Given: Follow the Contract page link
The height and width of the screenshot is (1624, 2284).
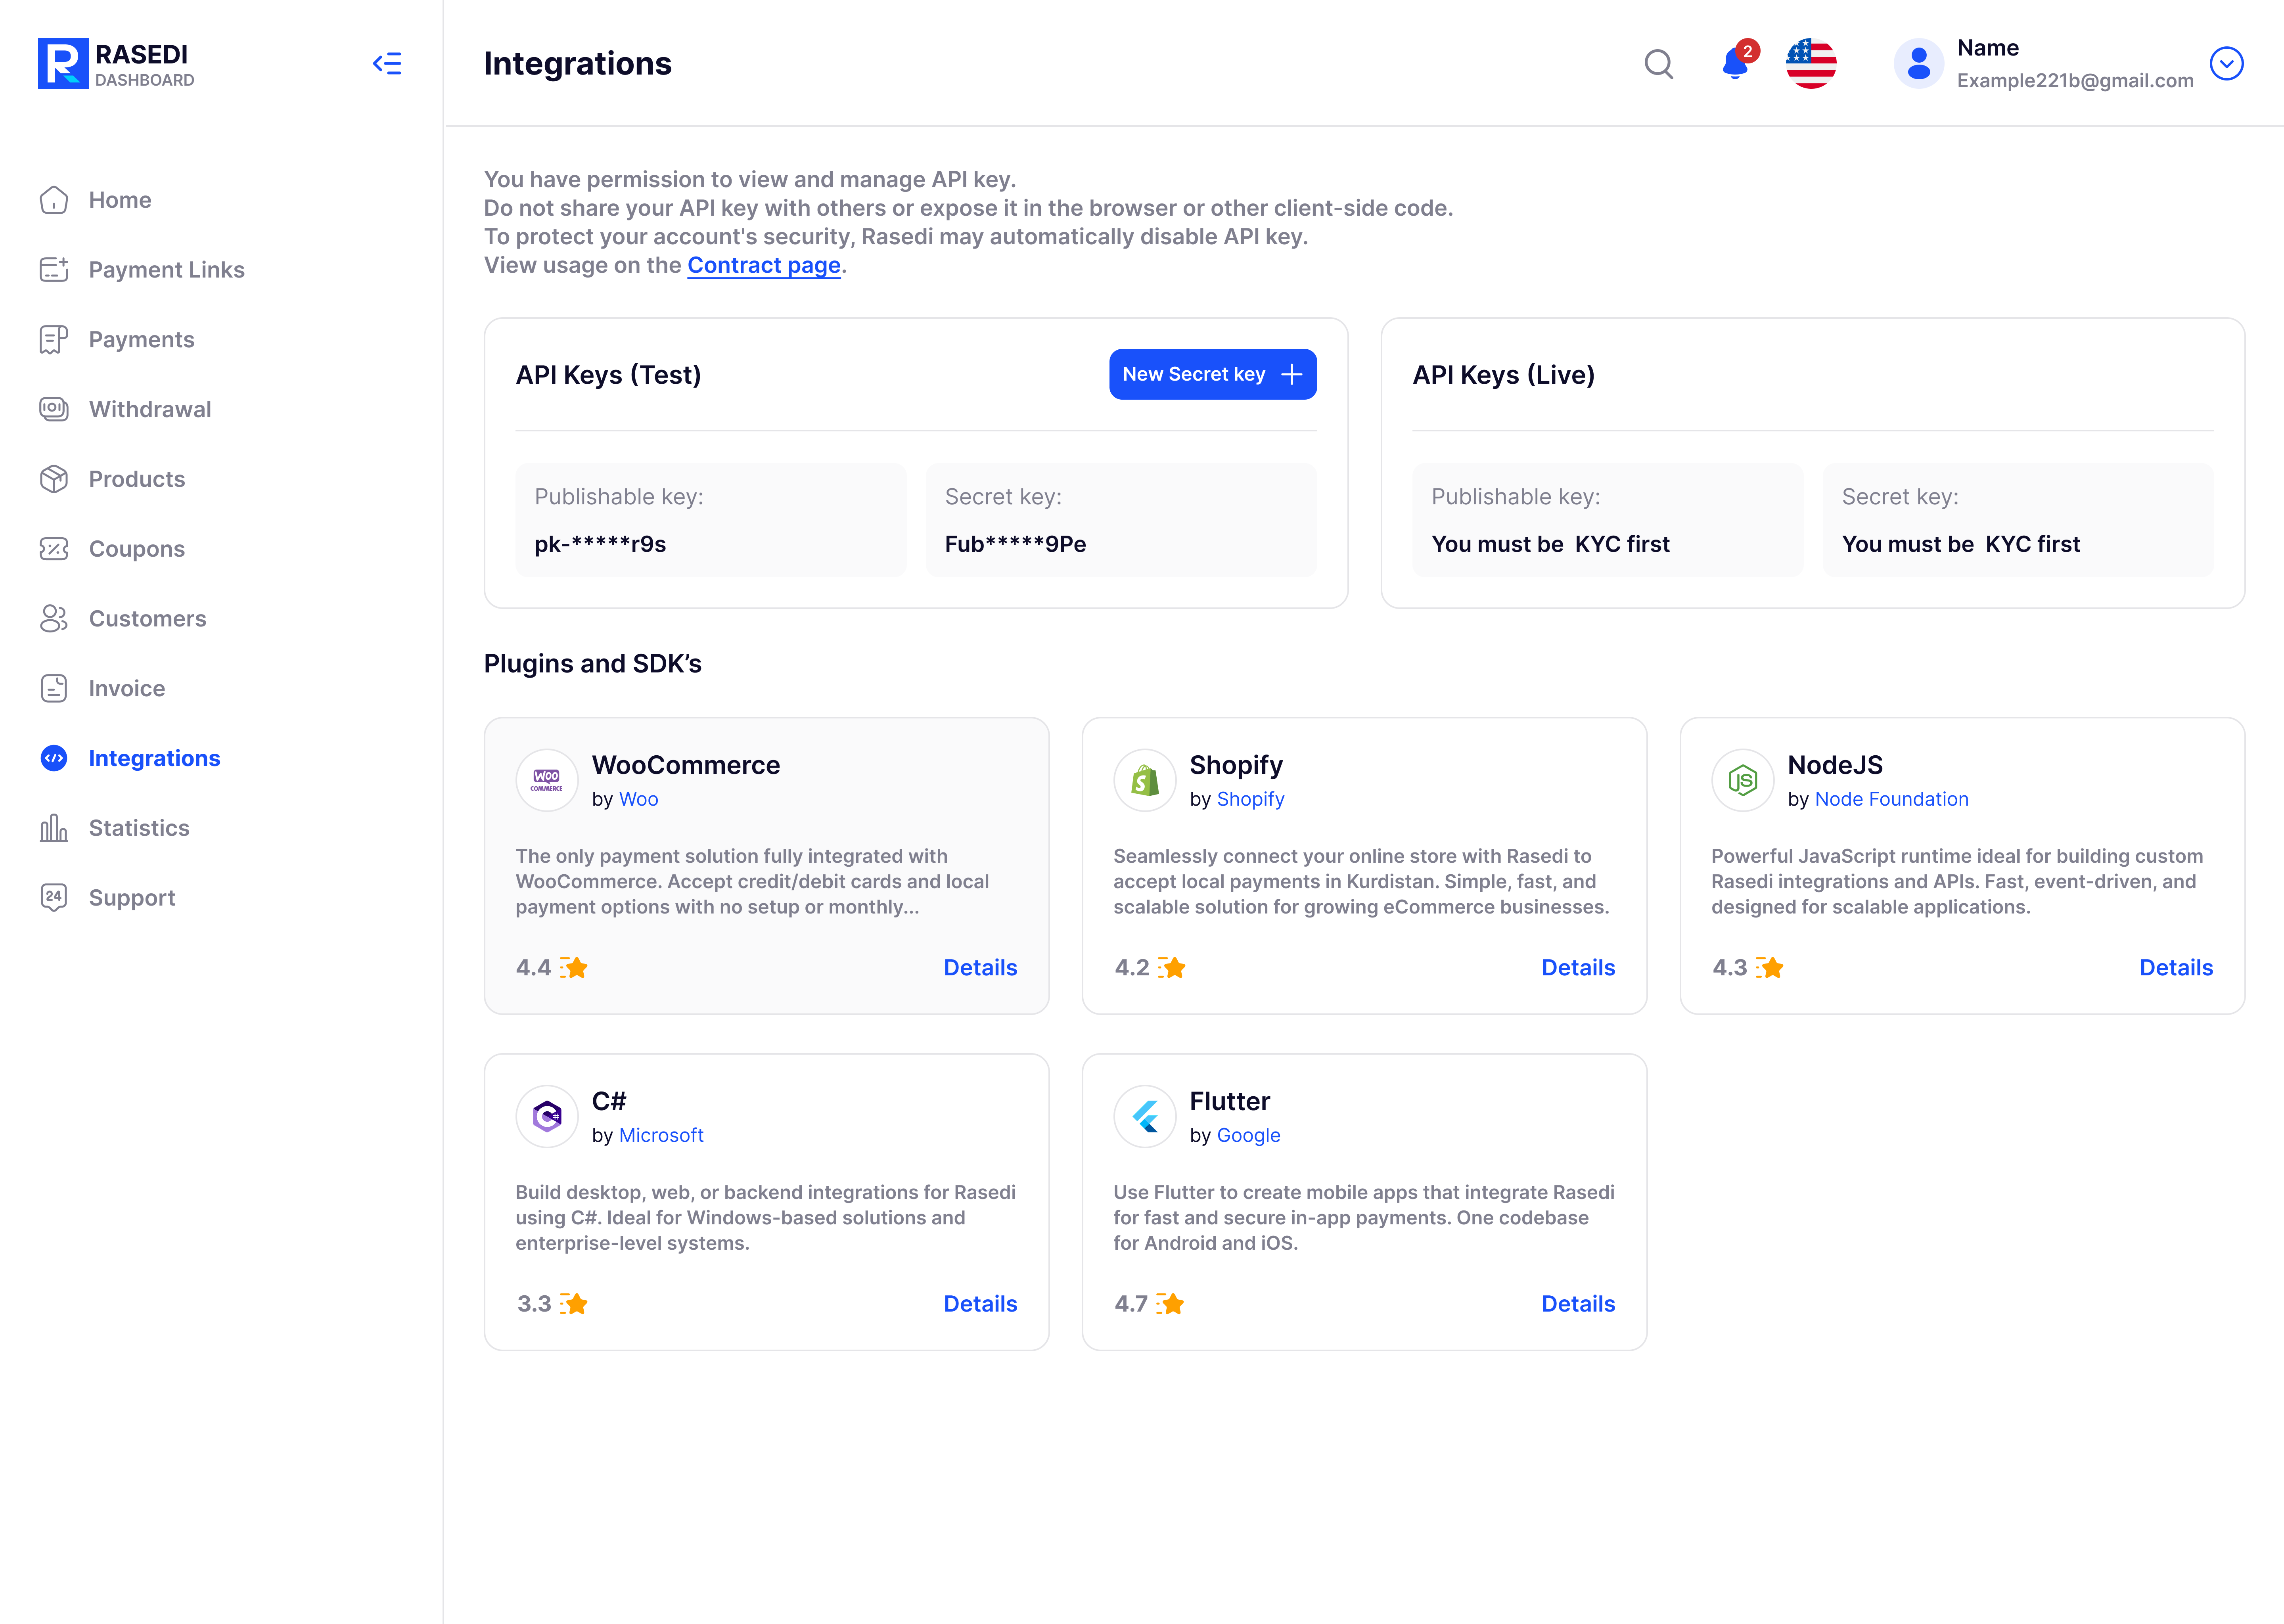Looking at the screenshot, I should [763, 265].
